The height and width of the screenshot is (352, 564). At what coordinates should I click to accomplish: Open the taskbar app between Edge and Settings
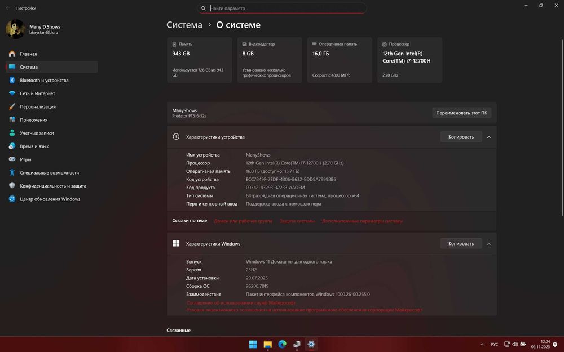click(297, 344)
